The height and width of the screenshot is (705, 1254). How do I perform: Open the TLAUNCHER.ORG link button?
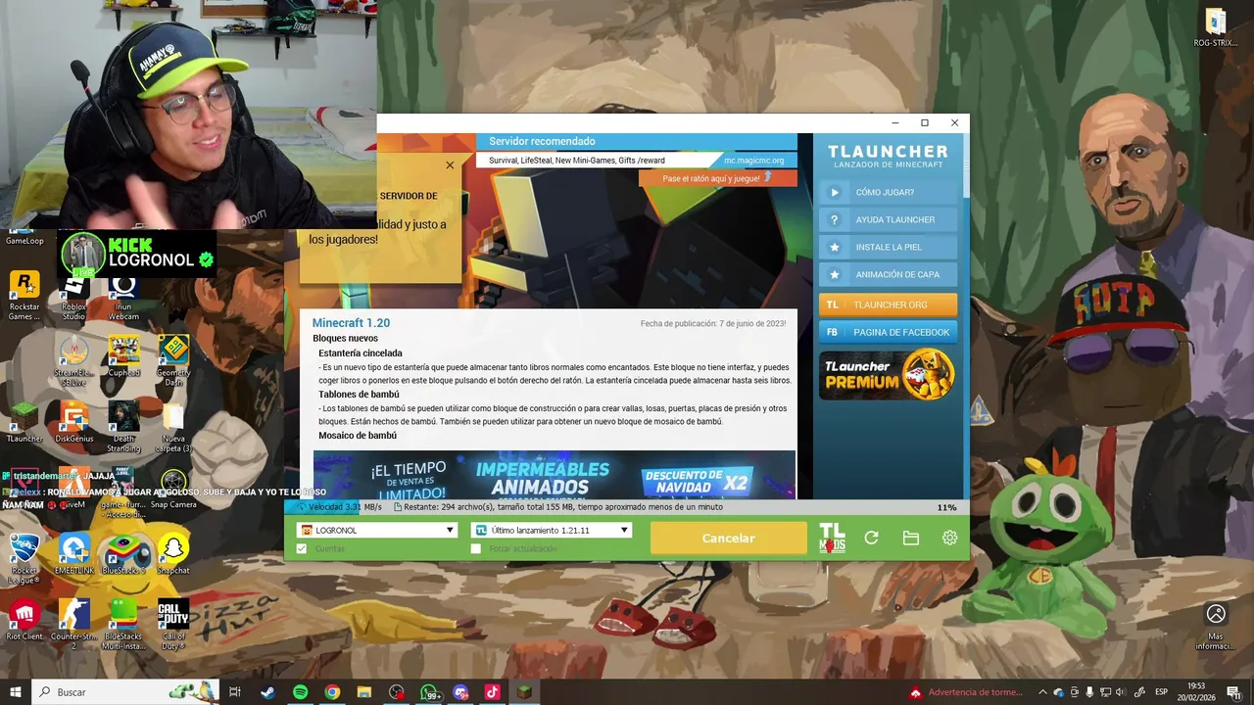[x=888, y=305]
